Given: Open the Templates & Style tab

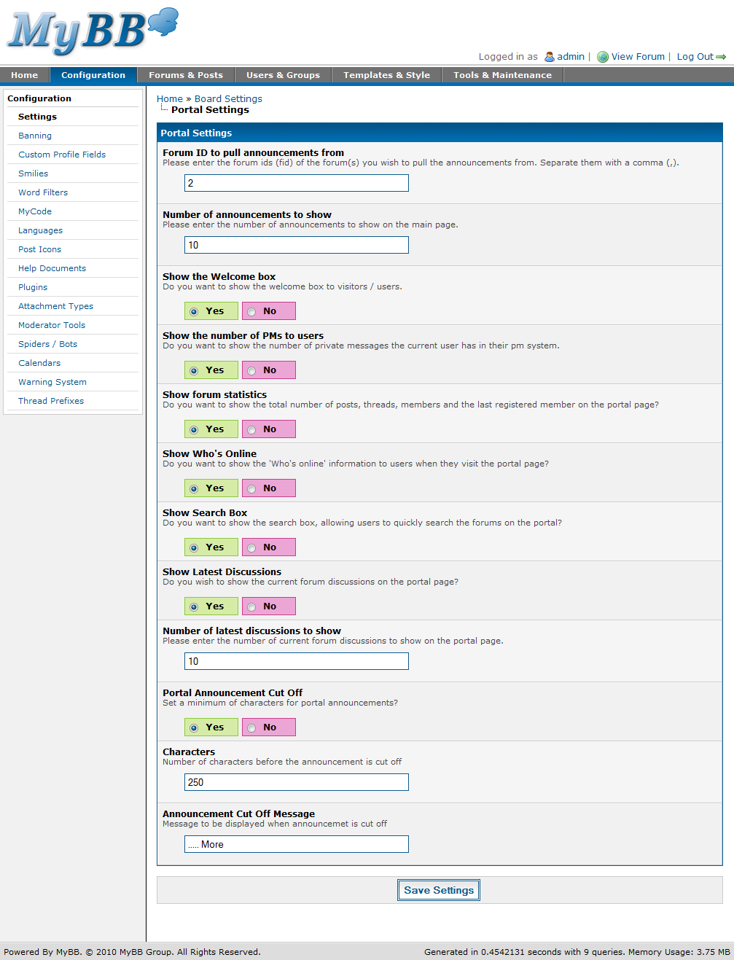Looking at the screenshot, I should [x=386, y=75].
